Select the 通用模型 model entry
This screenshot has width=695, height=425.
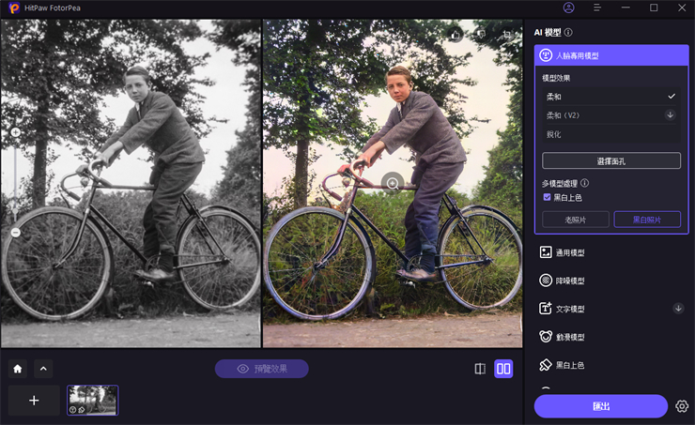(x=570, y=252)
